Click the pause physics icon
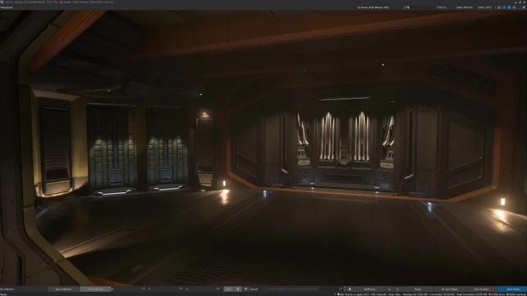Screen dimensions: 527x296 pyautogui.click(x=390, y=289)
